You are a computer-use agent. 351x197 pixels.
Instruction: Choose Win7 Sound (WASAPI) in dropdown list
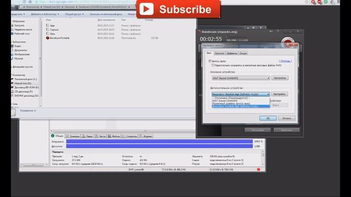241,101
